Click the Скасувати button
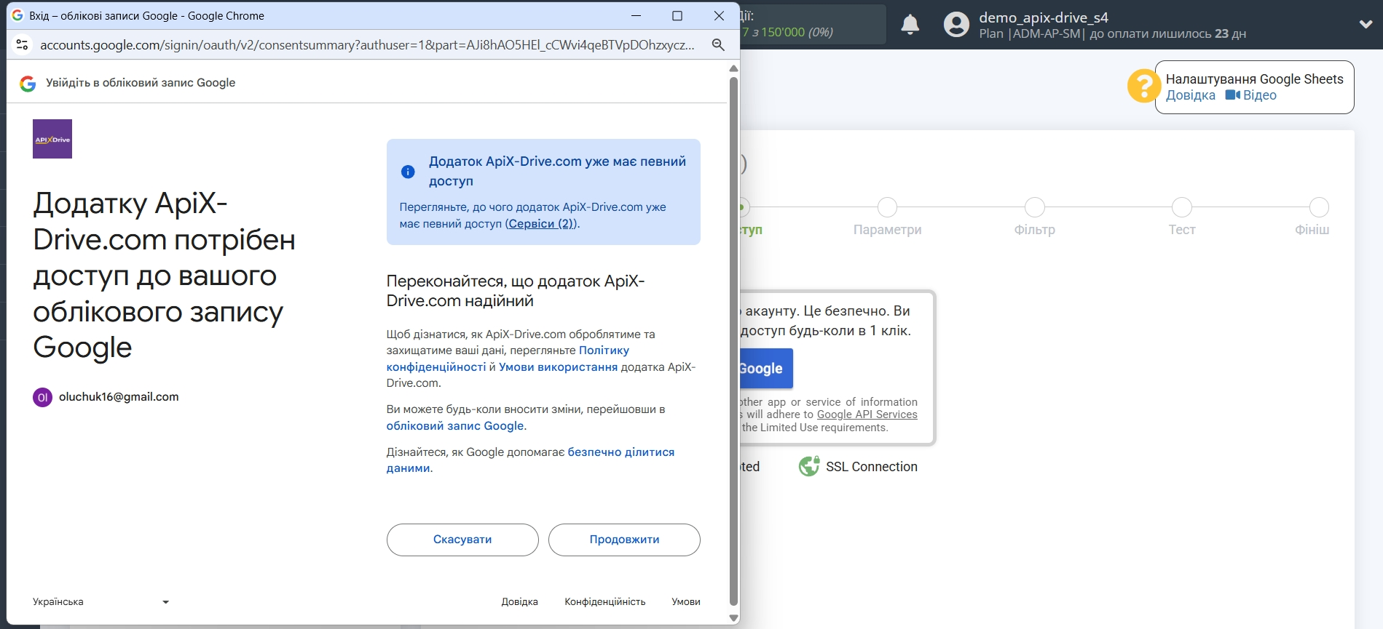 click(462, 540)
